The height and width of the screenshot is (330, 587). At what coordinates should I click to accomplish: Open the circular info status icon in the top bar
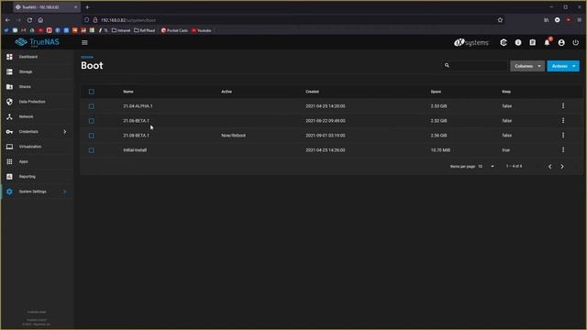pyautogui.click(x=518, y=43)
